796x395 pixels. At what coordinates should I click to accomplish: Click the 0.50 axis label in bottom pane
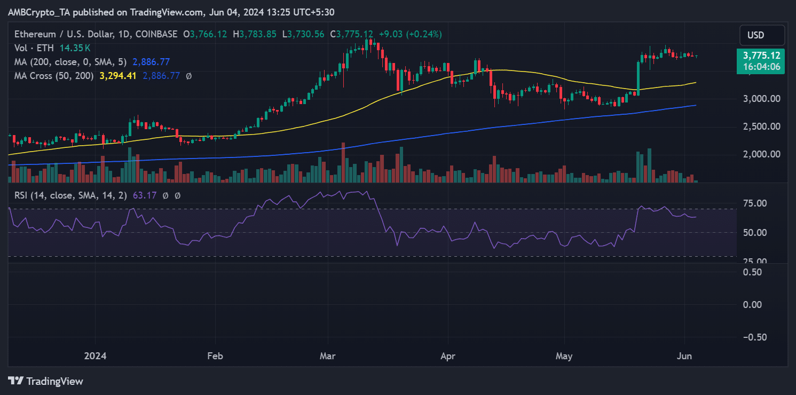752,272
